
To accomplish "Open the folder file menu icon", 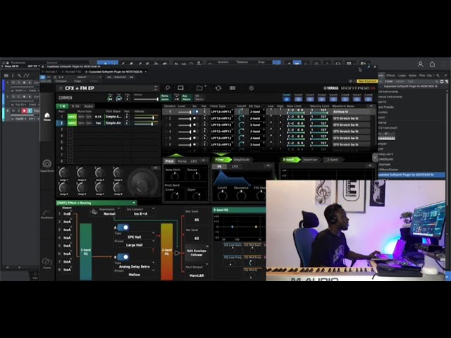I will click(x=200, y=88).
